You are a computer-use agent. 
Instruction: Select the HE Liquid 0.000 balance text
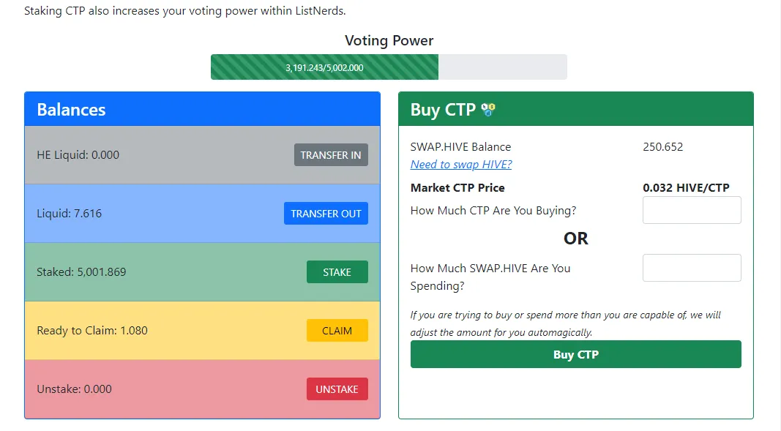78,155
